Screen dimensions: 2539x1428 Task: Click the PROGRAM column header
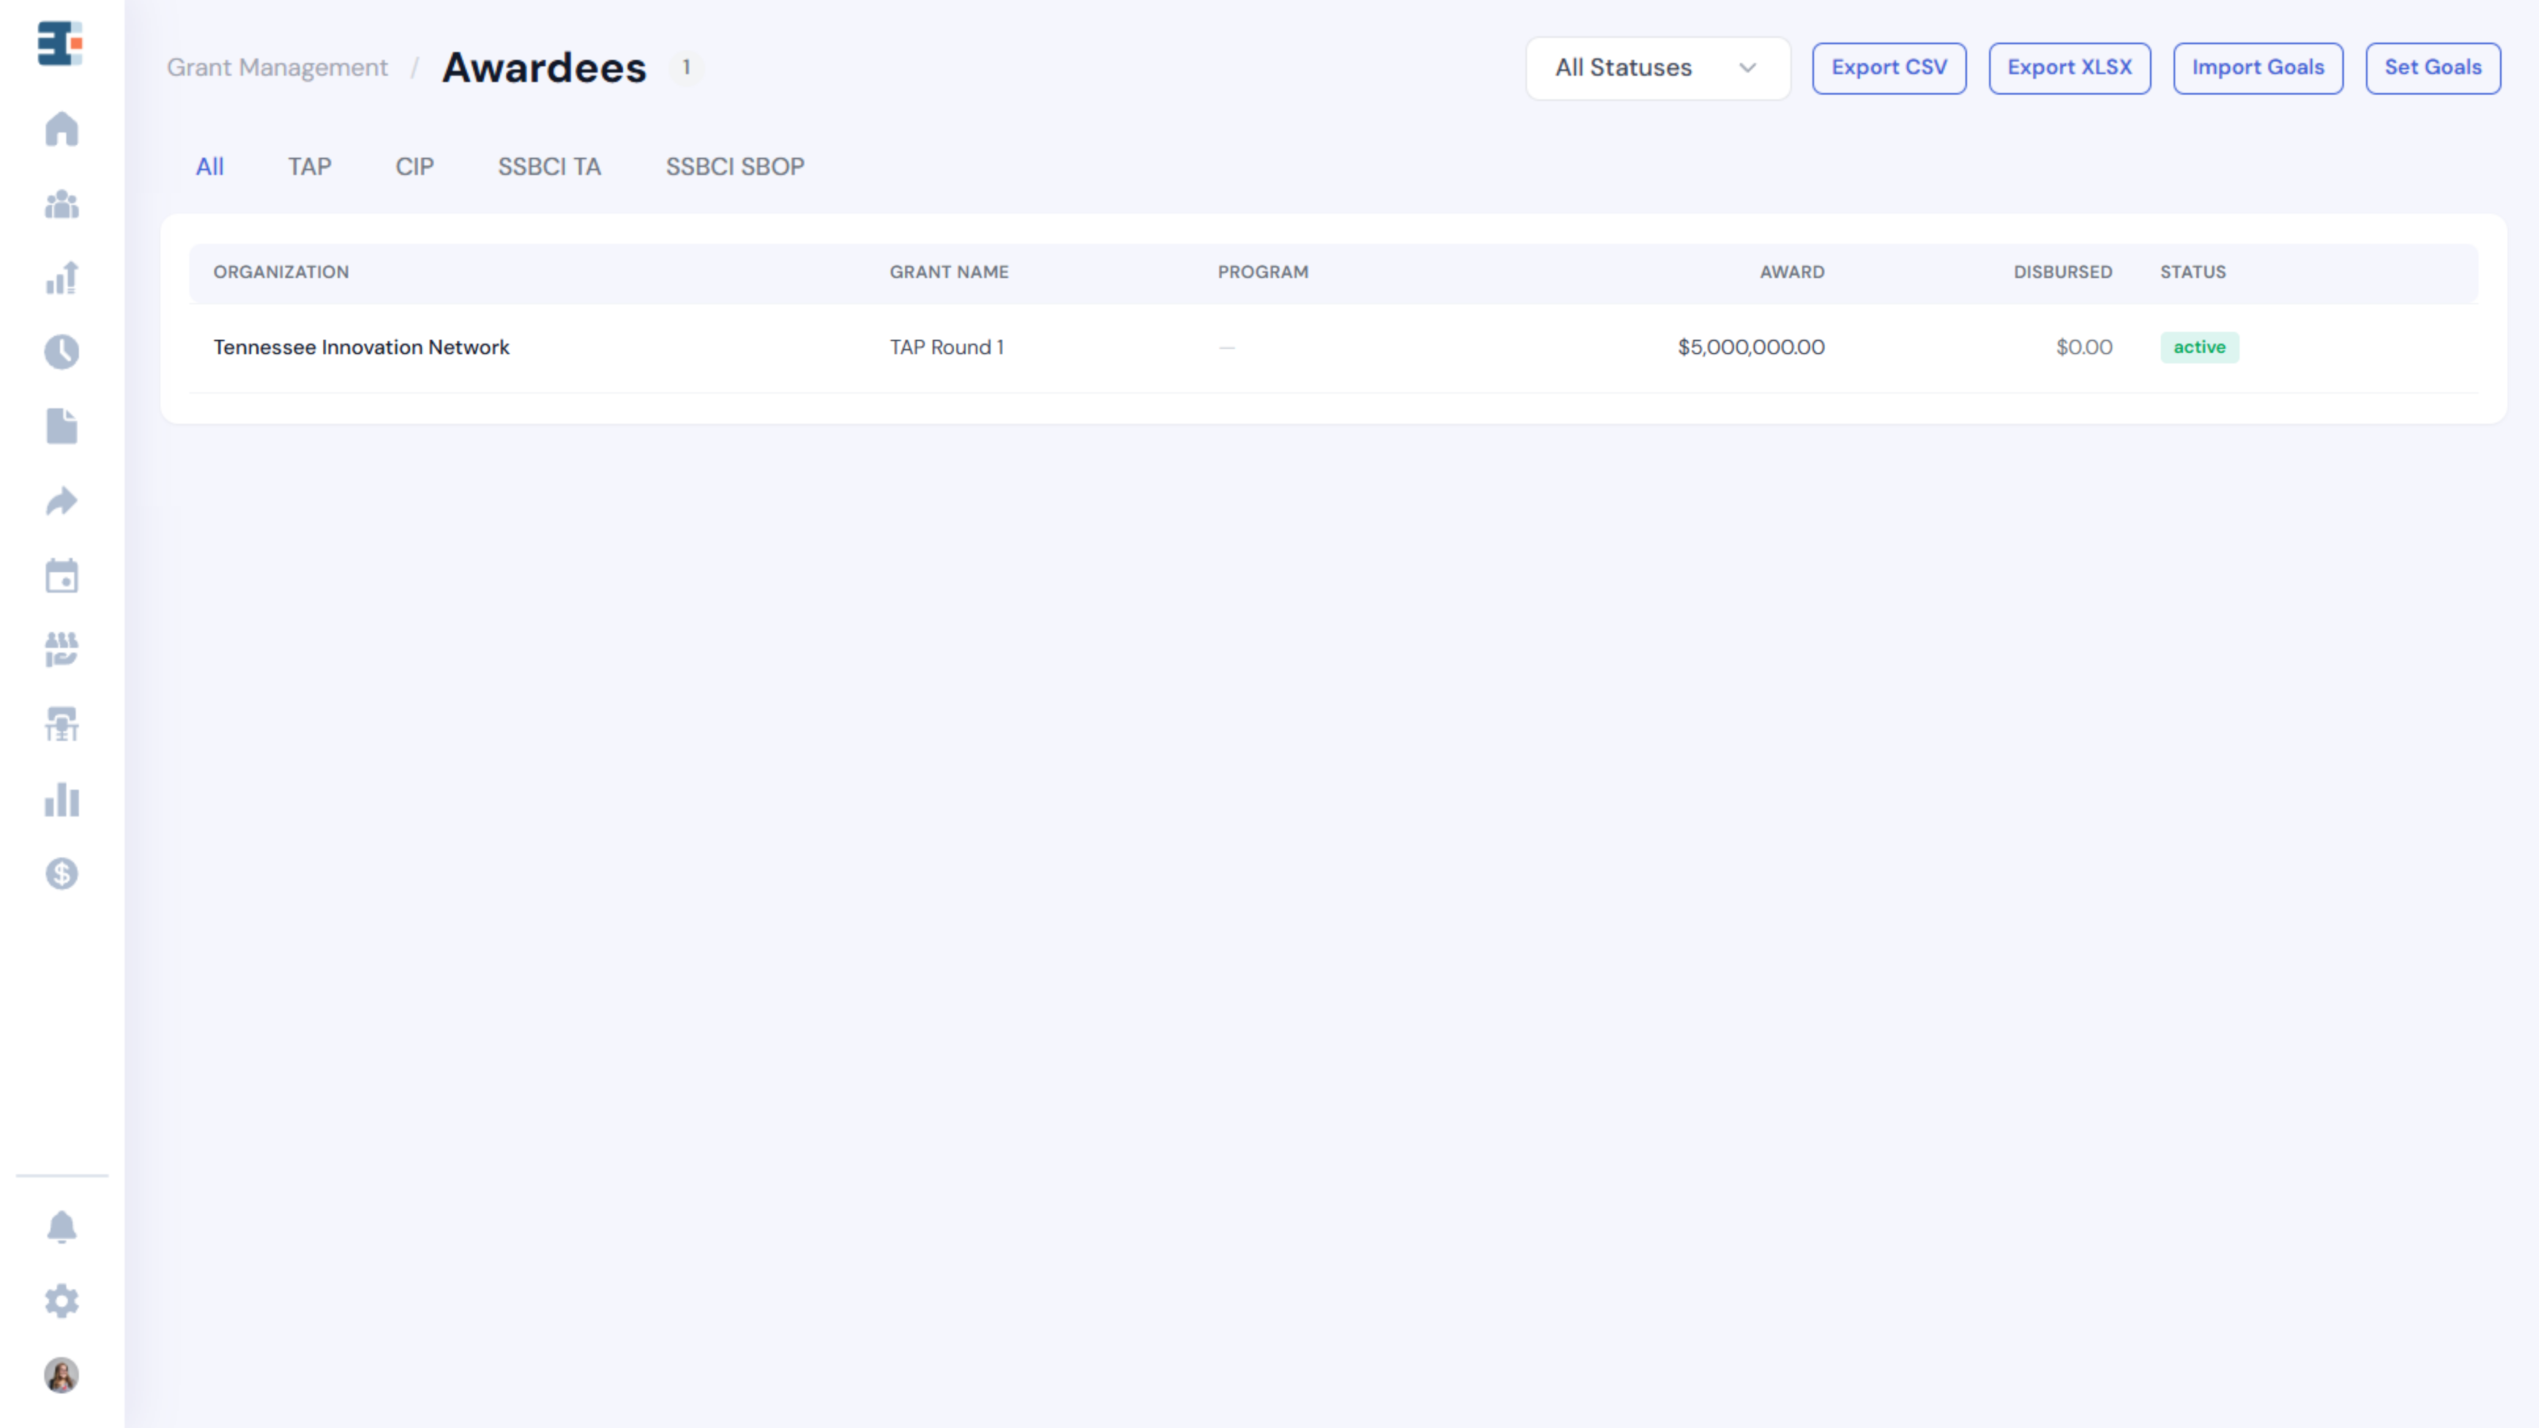[1263, 272]
